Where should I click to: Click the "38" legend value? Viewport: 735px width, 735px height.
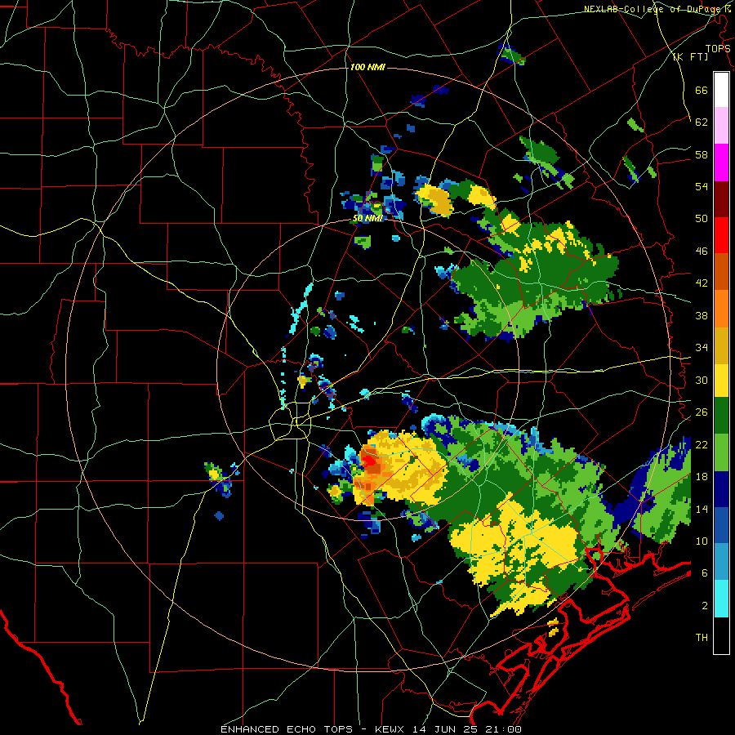point(702,315)
